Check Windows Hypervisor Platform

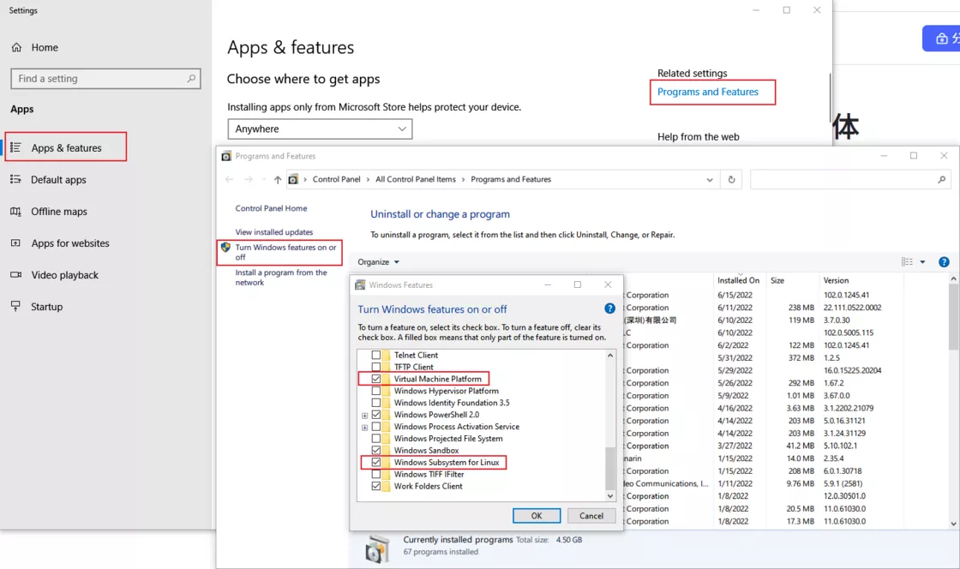click(x=376, y=391)
